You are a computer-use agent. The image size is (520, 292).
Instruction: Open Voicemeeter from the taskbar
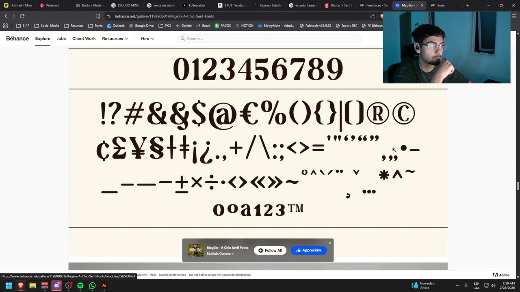coord(45,286)
